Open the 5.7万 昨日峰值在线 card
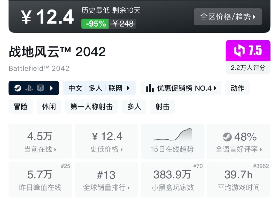Viewport: 279px width, 199px height. point(40,179)
